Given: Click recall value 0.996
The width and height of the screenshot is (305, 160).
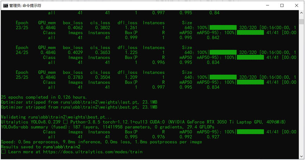Looking at the screenshot, I should pos(159,62).
